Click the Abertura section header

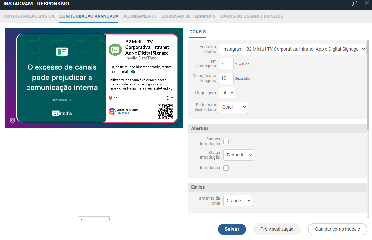click(x=277, y=128)
